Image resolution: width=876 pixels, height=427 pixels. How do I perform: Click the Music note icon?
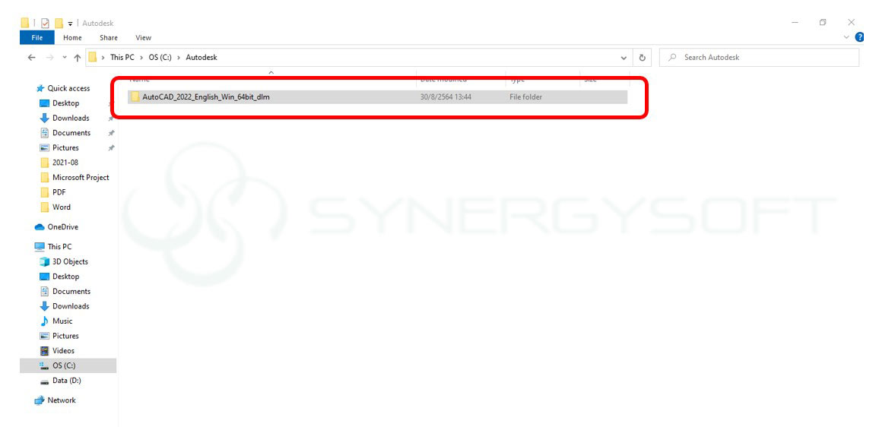(x=45, y=321)
